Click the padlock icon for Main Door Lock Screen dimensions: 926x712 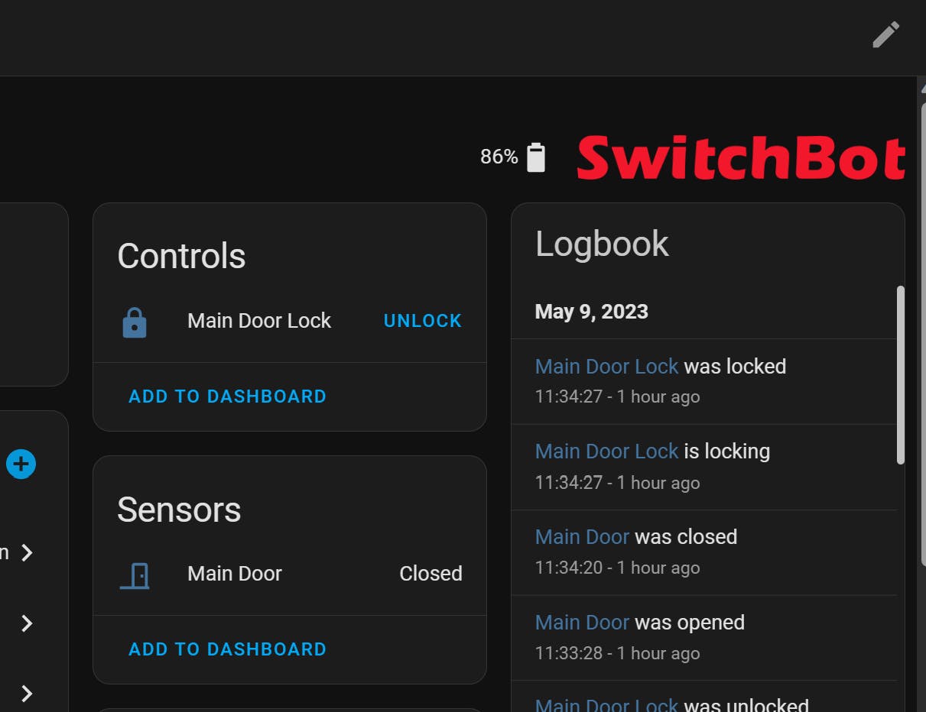coord(135,322)
